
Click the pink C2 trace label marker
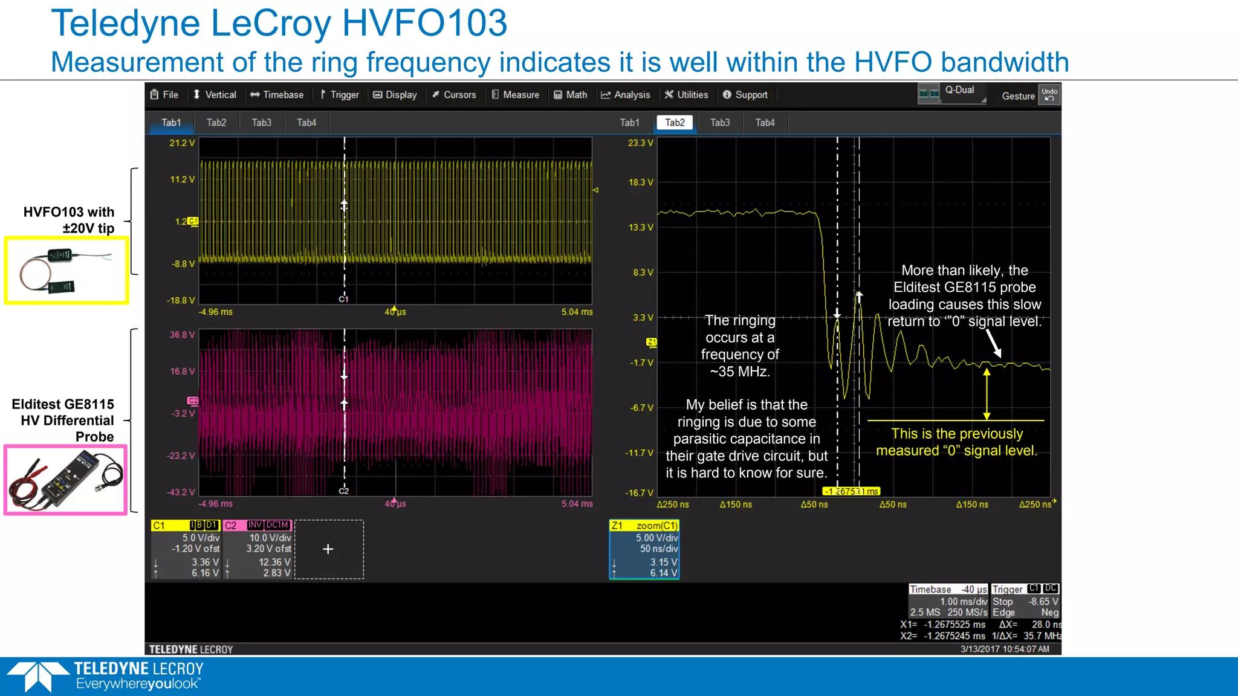(193, 401)
